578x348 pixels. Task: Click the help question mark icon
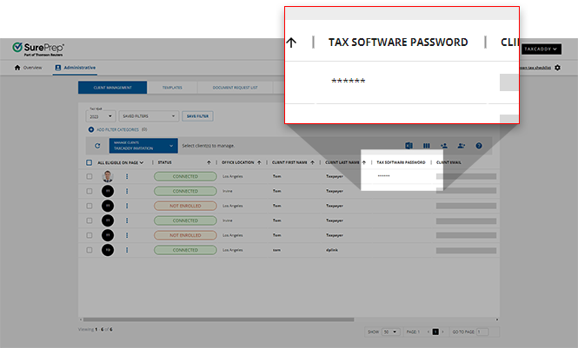(478, 146)
